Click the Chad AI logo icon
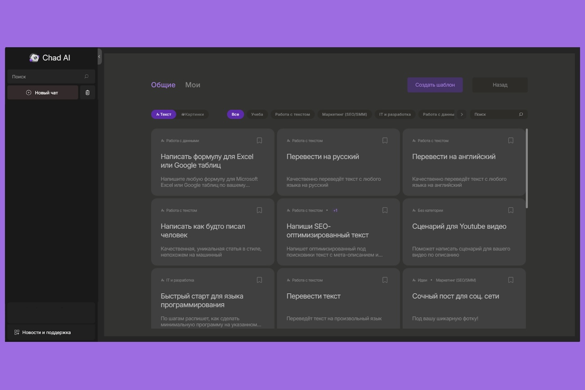585x390 pixels. point(34,58)
